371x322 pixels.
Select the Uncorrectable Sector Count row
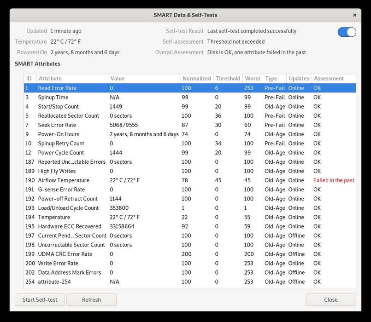190,245
